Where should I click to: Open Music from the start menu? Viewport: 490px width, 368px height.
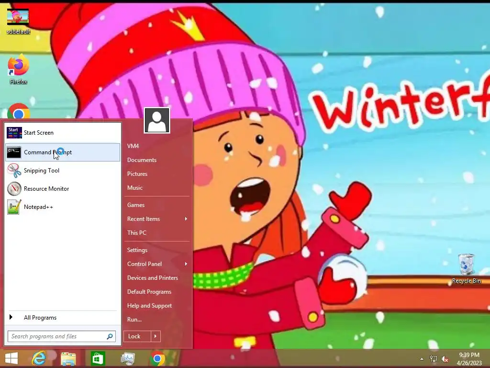click(x=134, y=188)
